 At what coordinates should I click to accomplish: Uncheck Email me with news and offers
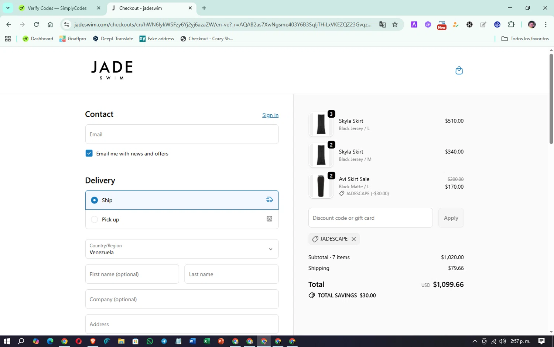coord(89,153)
